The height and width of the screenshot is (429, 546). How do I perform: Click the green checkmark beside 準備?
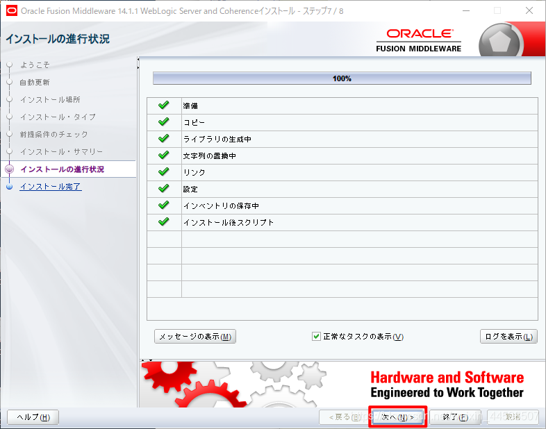(164, 105)
